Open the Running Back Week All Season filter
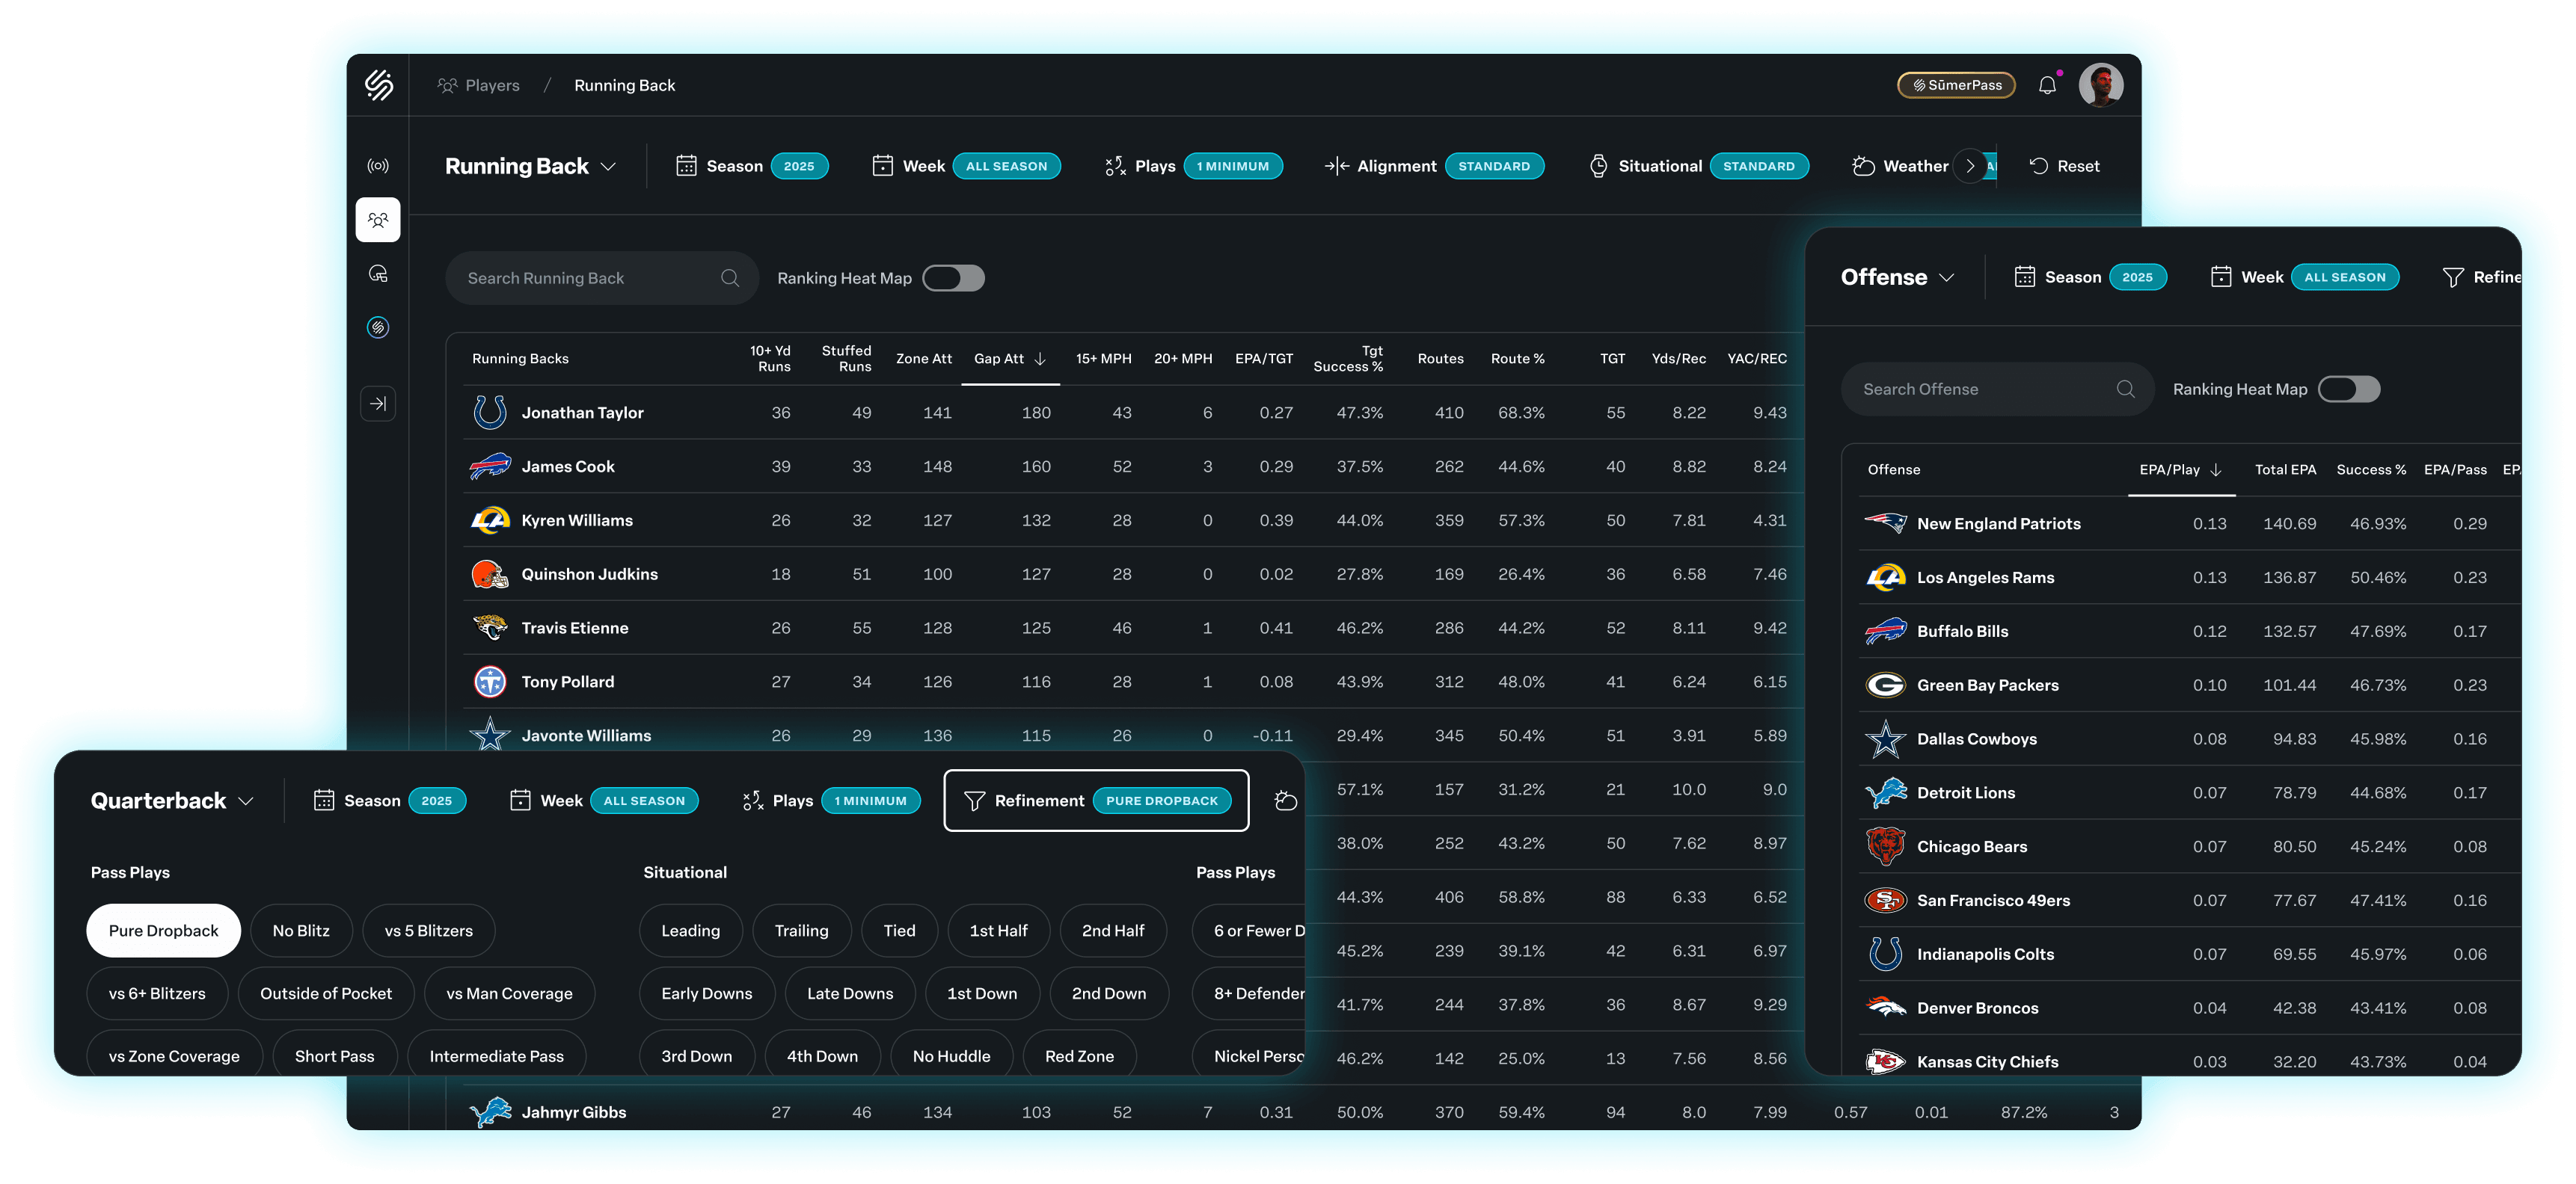The width and height of the screenshot is (2576, 1184). click(x=966, y=166)
